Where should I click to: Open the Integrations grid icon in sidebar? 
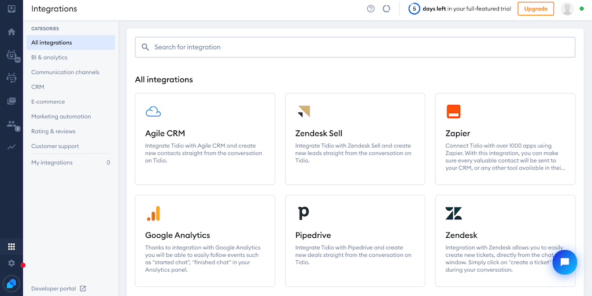12,247
